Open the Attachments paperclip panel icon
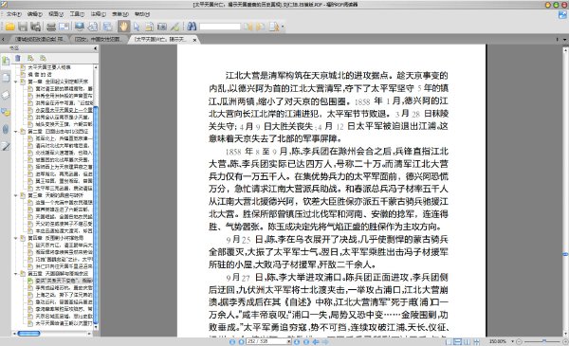Image resolution: width=569 pixels, height=346 pixels. pyautogui.click(x=6, y=129)
